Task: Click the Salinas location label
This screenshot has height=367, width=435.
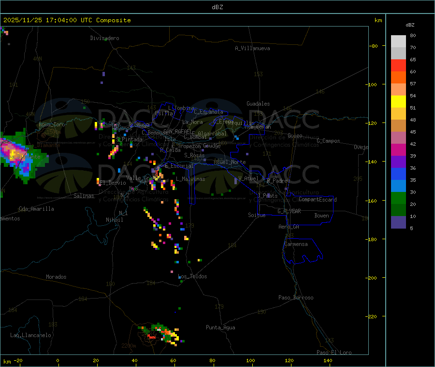Action: coord(84,196)
